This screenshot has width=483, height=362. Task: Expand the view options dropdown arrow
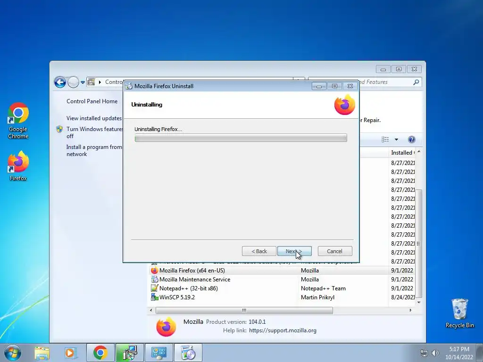tap(396, 140)
